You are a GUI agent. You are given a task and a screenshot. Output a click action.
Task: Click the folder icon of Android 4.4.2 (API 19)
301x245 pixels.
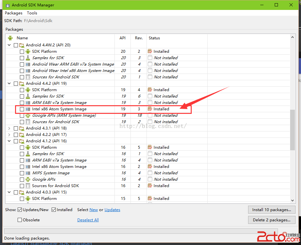point(22,83)
